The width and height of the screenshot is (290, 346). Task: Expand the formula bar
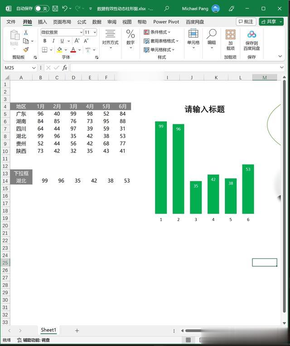pyautogui.click(x=282, y=67)
